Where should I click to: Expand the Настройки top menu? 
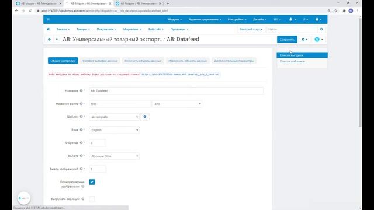[237, 19]
